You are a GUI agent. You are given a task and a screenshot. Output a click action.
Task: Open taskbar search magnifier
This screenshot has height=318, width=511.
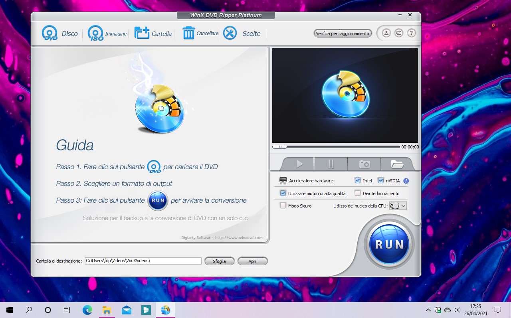29,310
